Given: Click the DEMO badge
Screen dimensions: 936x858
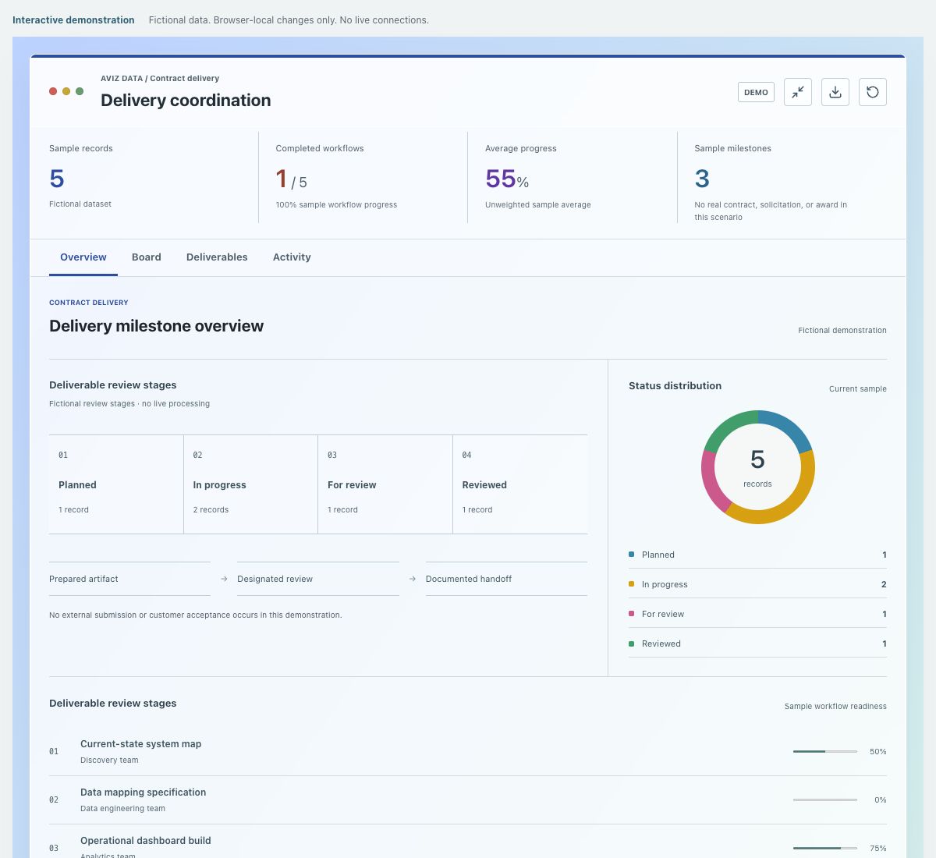Looking at the screenshot, I should click(756, 92).
